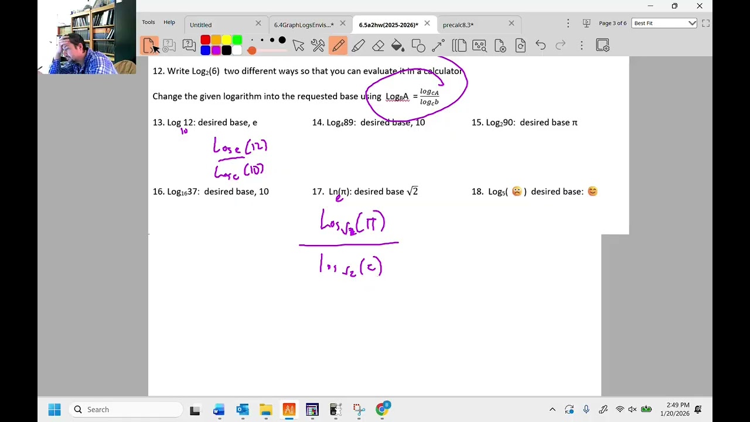
Task: Choose the third pen size dot
Action: (x=272, y=40)
